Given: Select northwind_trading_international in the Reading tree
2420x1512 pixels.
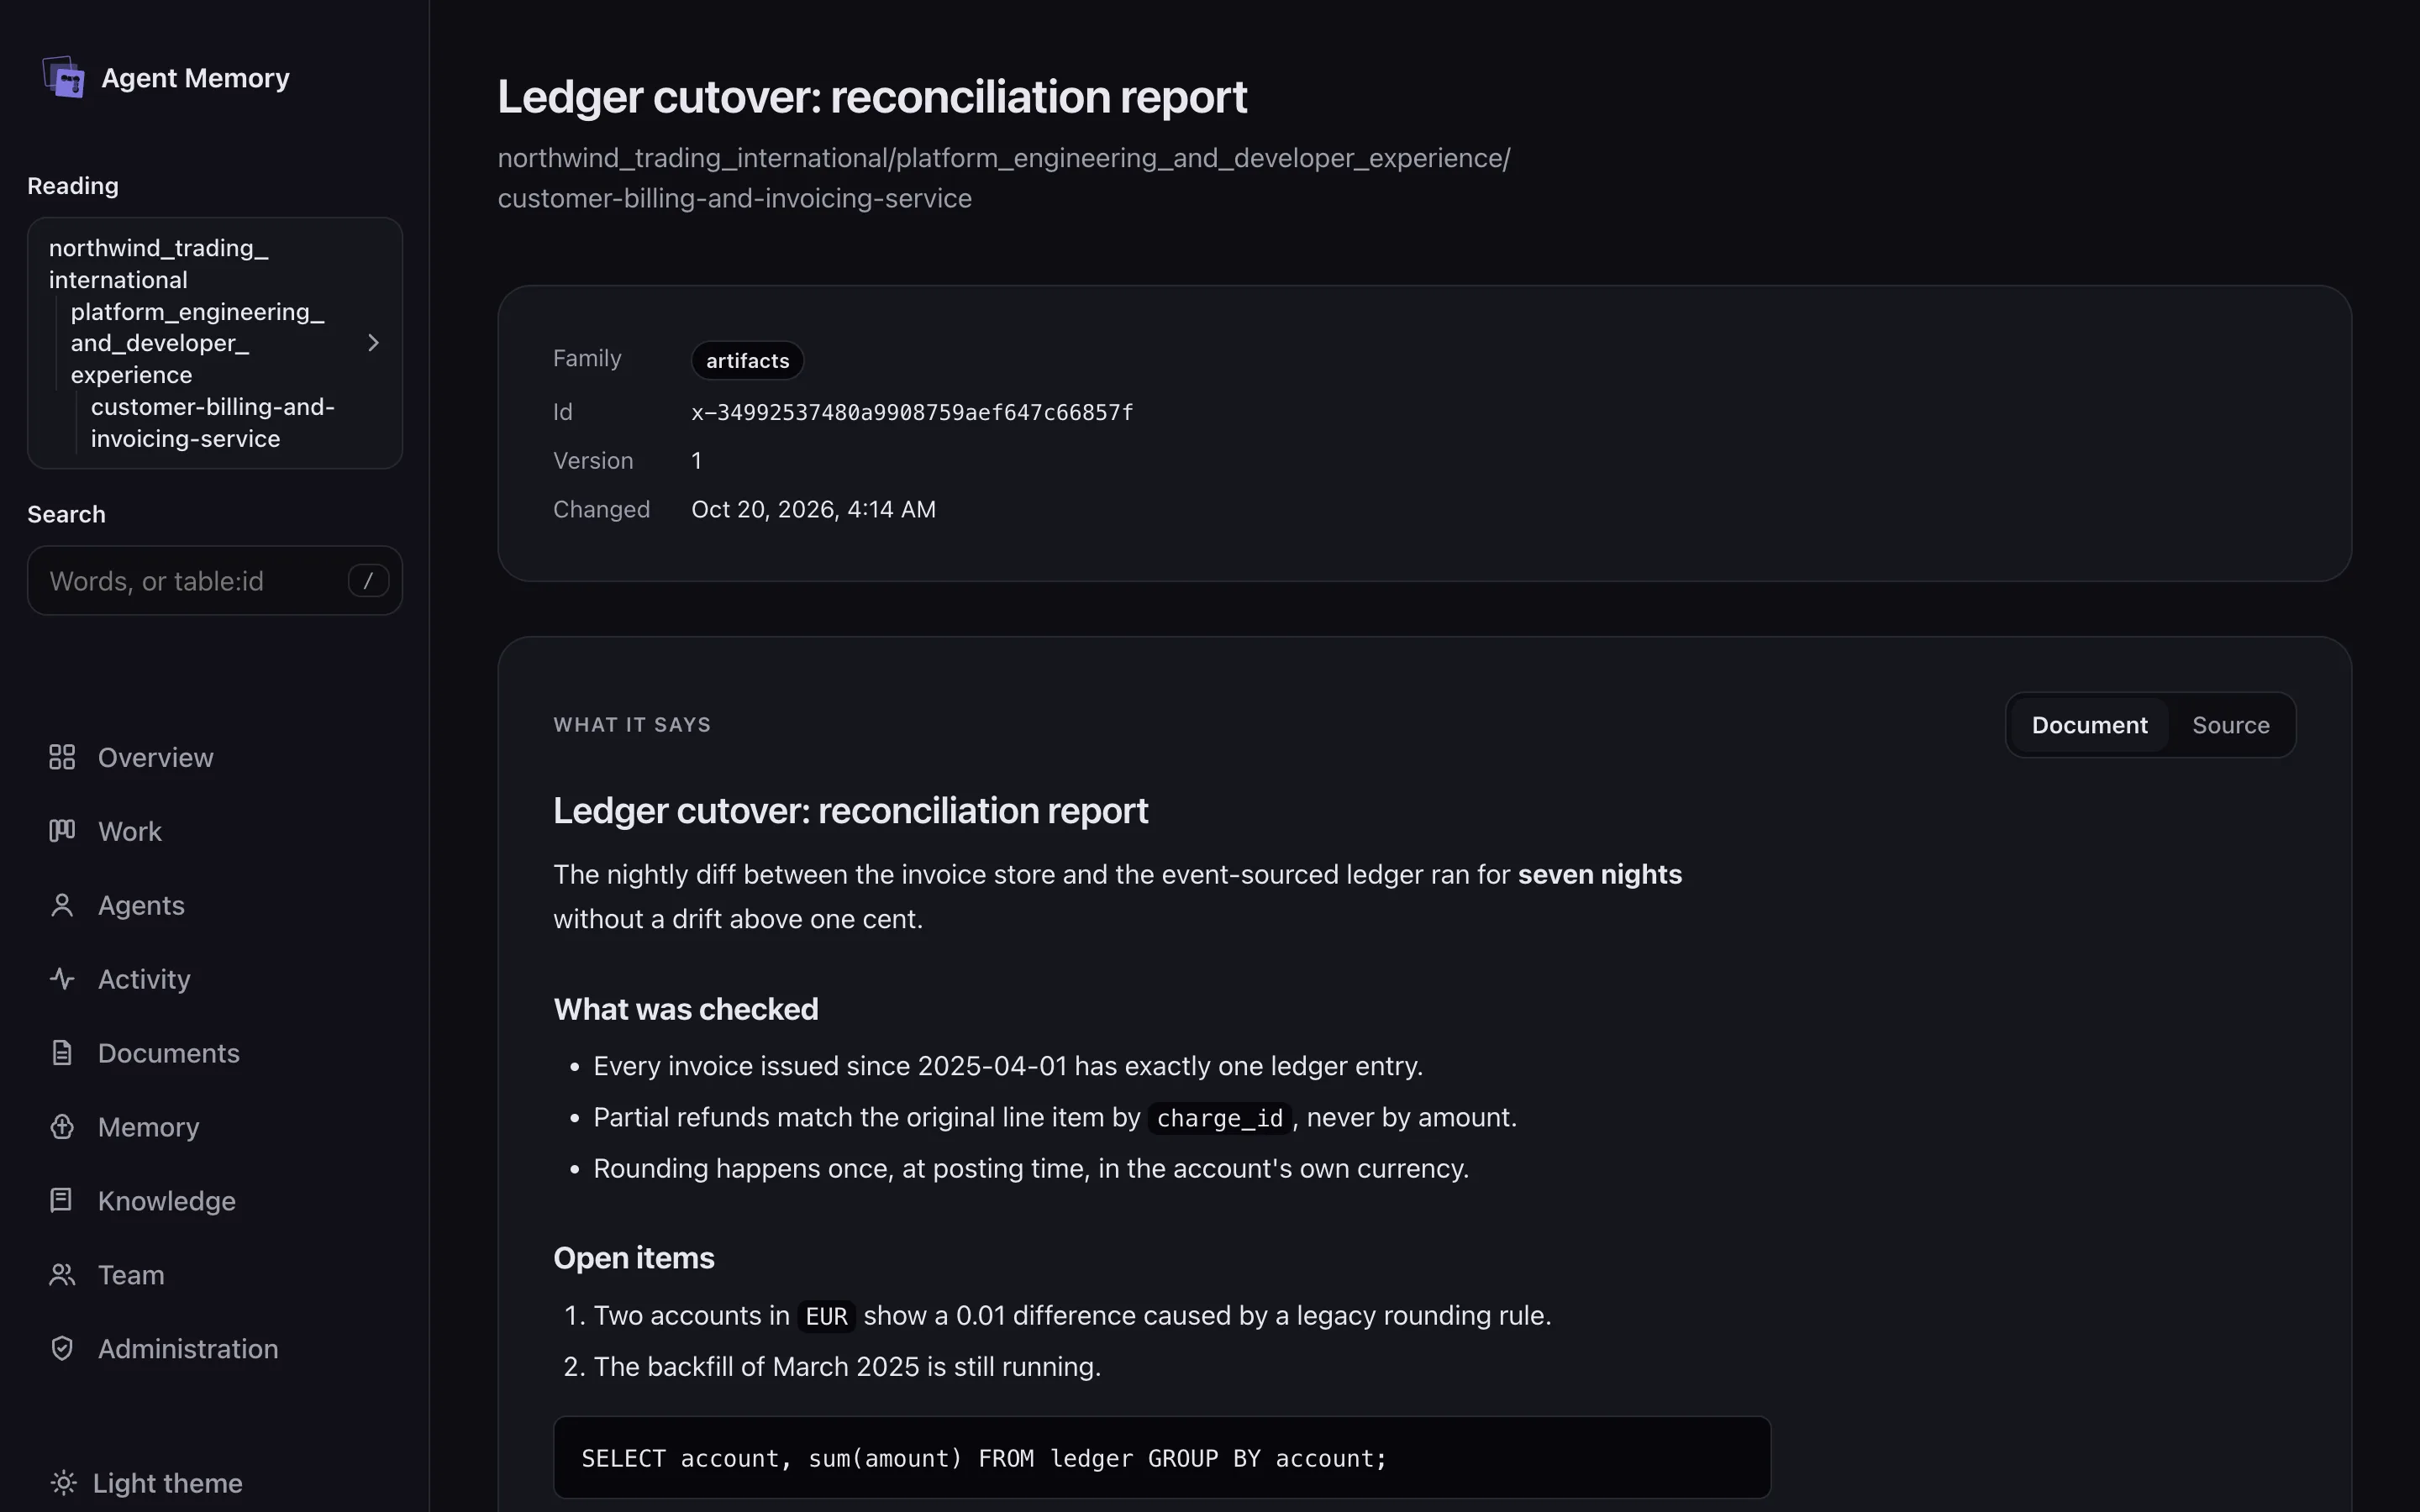Looking at the screenshot, I should pos(158,264).
